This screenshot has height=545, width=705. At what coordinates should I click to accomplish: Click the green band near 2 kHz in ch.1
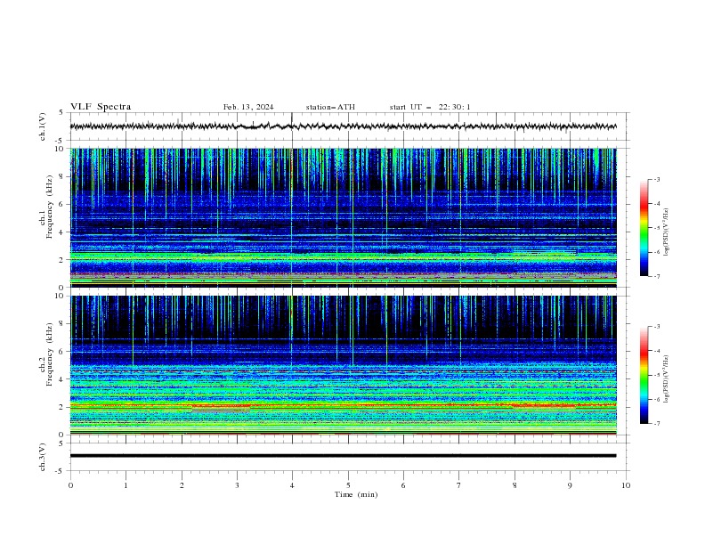[344, 256]
